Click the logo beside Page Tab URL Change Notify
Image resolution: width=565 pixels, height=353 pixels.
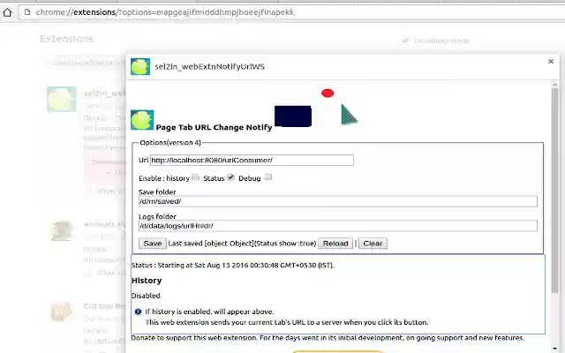pos(142,120)
